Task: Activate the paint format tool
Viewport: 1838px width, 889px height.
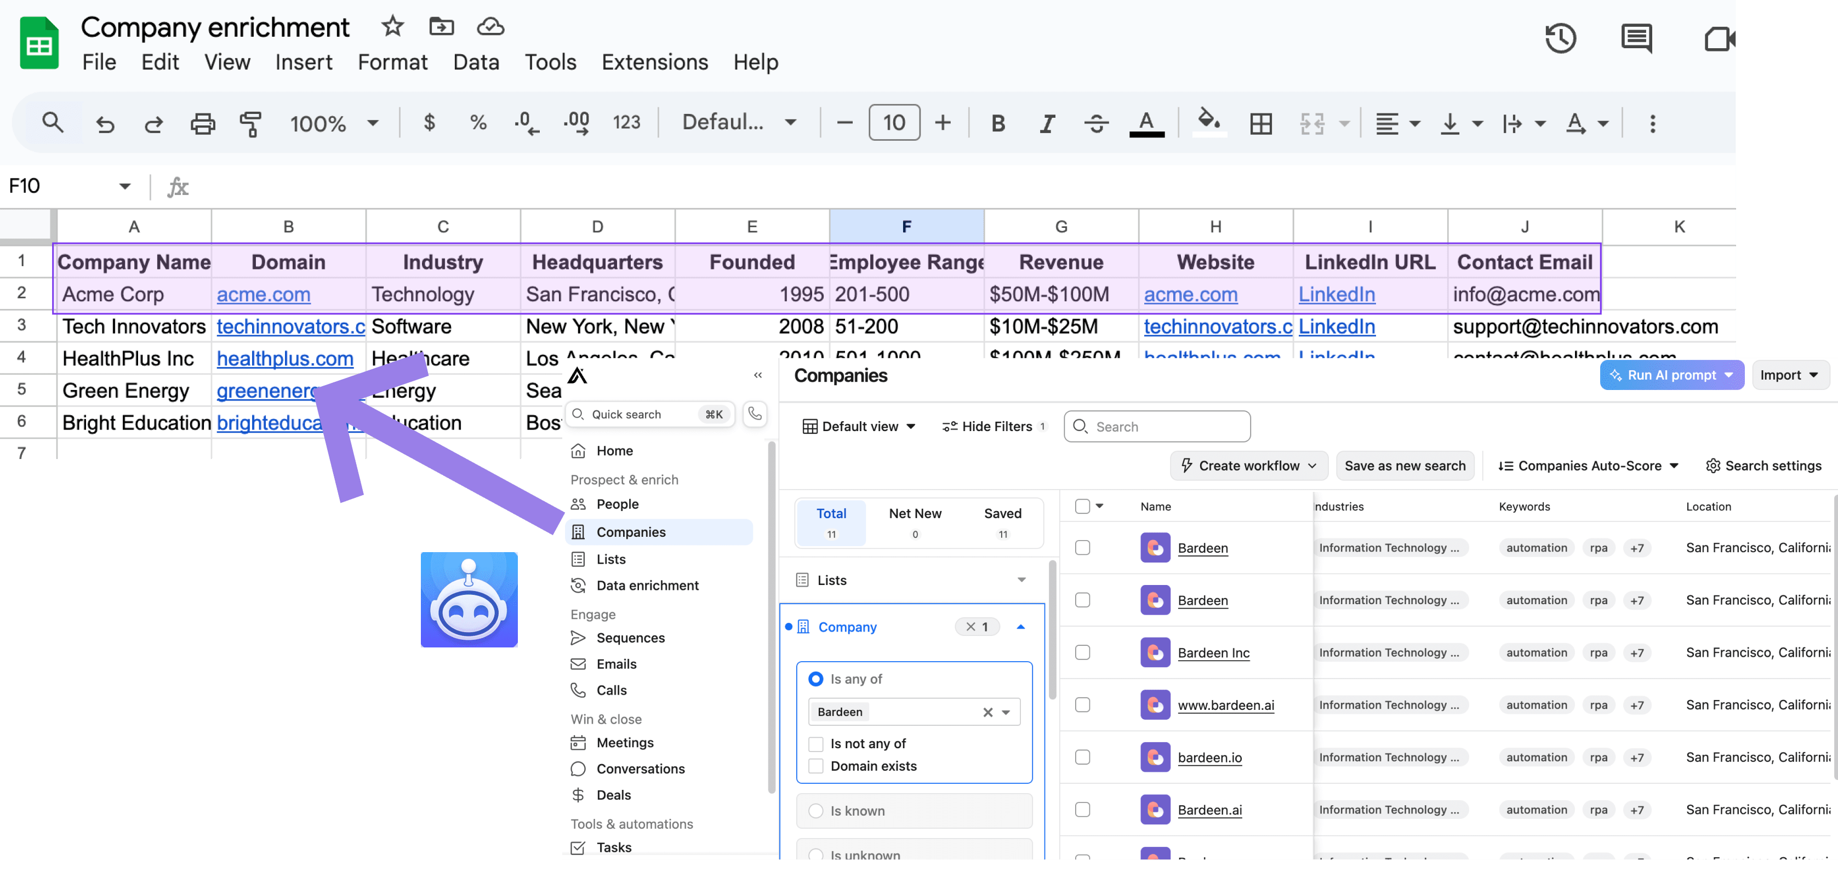Action: tap(250, 123)
